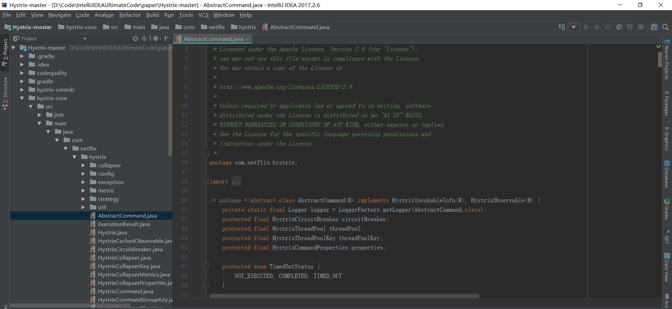The width and height of the screenshot is (672, 309).
Task: Click the Project tree vertical scrollbar
Action: point(170,100)
